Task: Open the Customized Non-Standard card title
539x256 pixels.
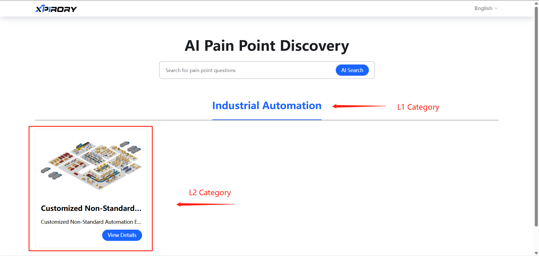Action: click(x=91, y=208)
